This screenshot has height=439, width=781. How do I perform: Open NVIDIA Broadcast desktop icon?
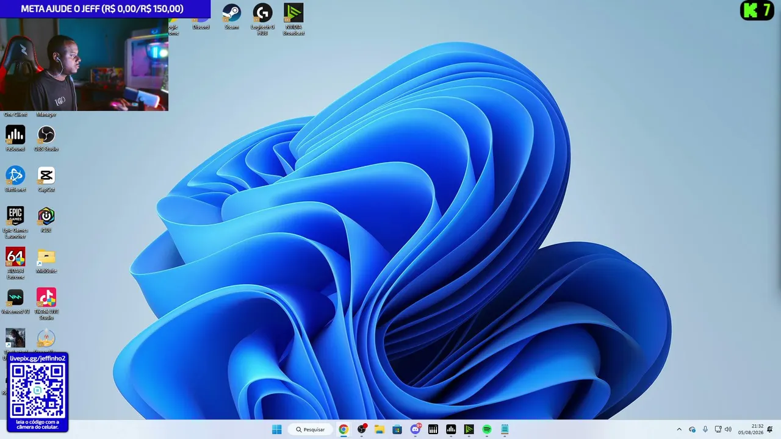point(293,19)
